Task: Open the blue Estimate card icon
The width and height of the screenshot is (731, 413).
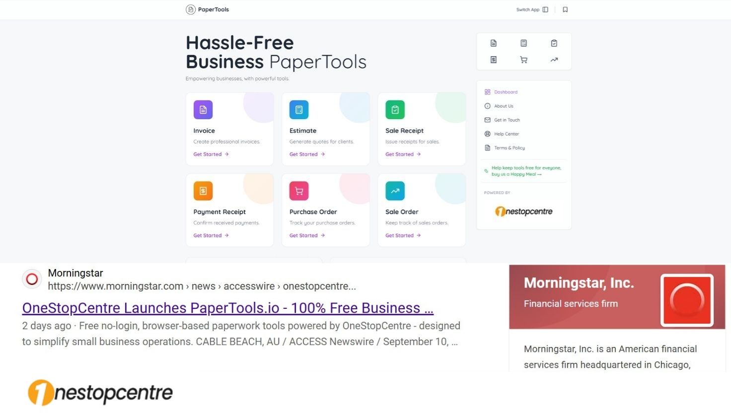Action: pyautogui.click(x=299, y=110)
